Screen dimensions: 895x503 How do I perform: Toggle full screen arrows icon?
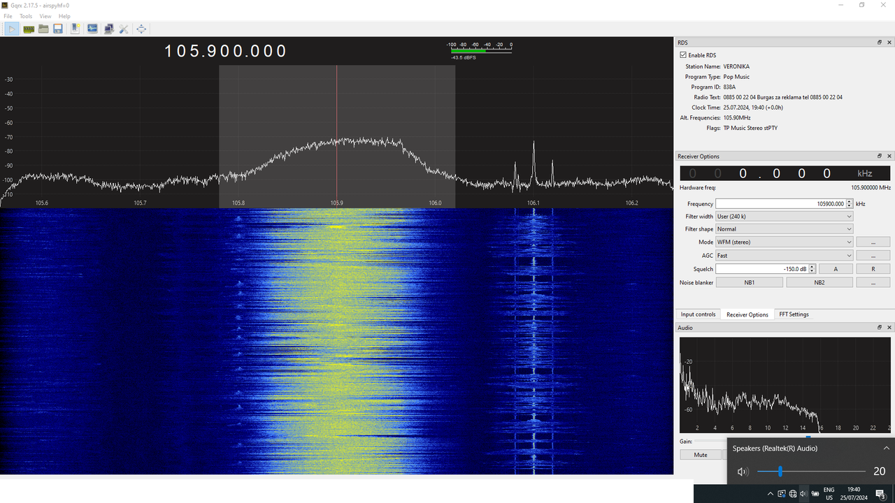(x=141, y=29)
